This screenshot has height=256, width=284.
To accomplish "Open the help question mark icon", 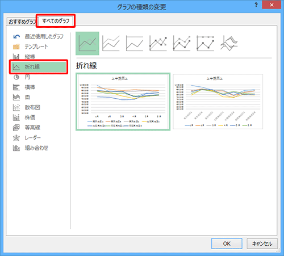I will pyautogui.click(x=256, y=5).
